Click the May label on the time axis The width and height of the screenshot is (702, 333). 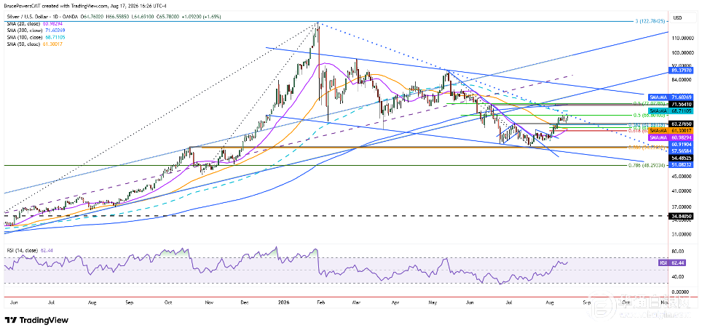[x=432, y=302]
